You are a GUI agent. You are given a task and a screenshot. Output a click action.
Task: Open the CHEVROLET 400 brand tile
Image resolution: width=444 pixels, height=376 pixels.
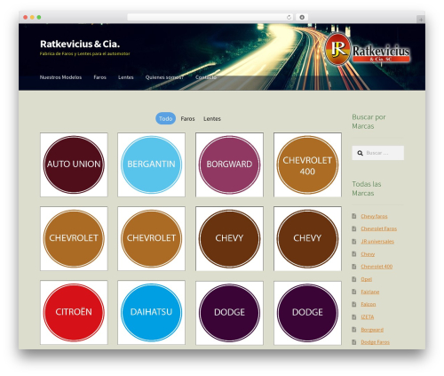coord(307,164)
